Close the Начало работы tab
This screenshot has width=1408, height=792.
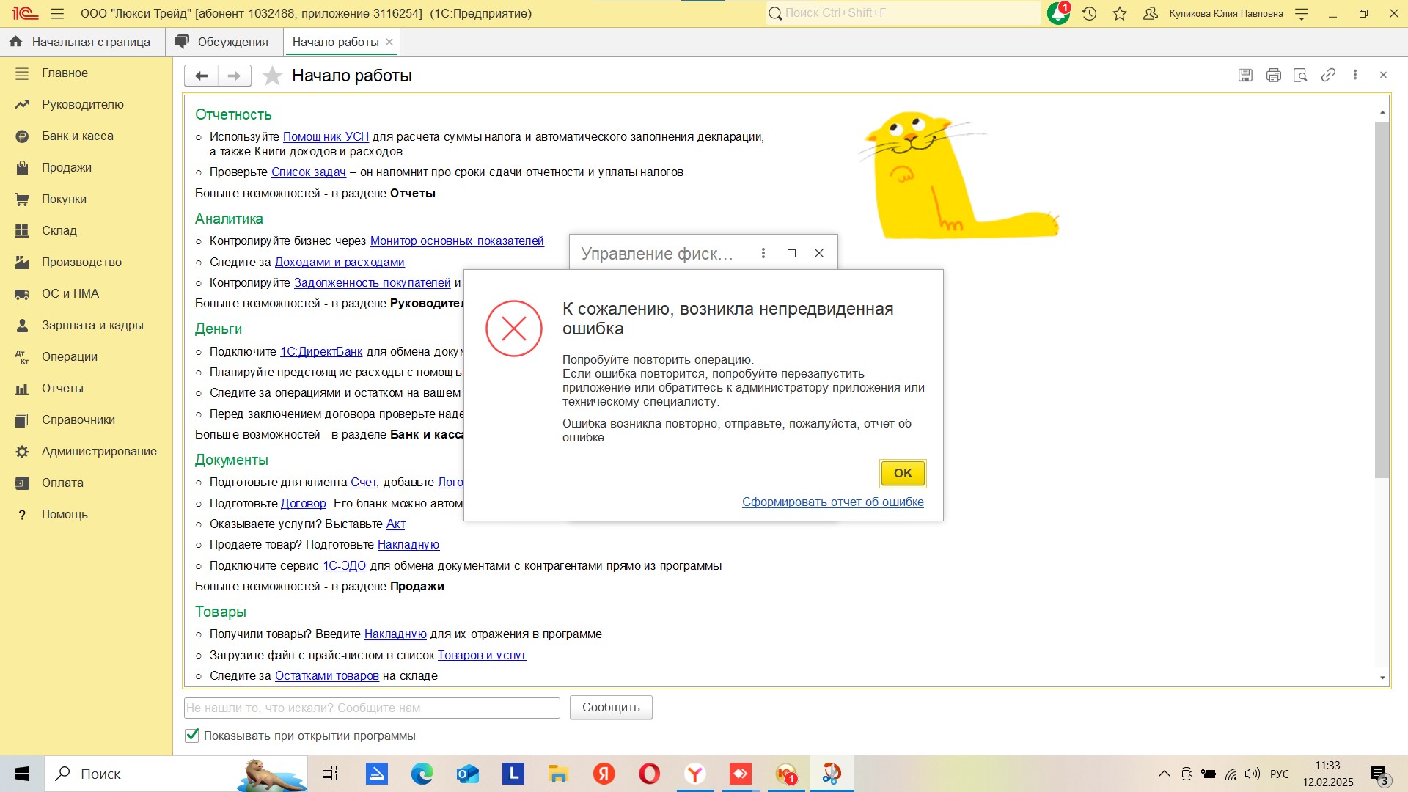click(389, 42)
